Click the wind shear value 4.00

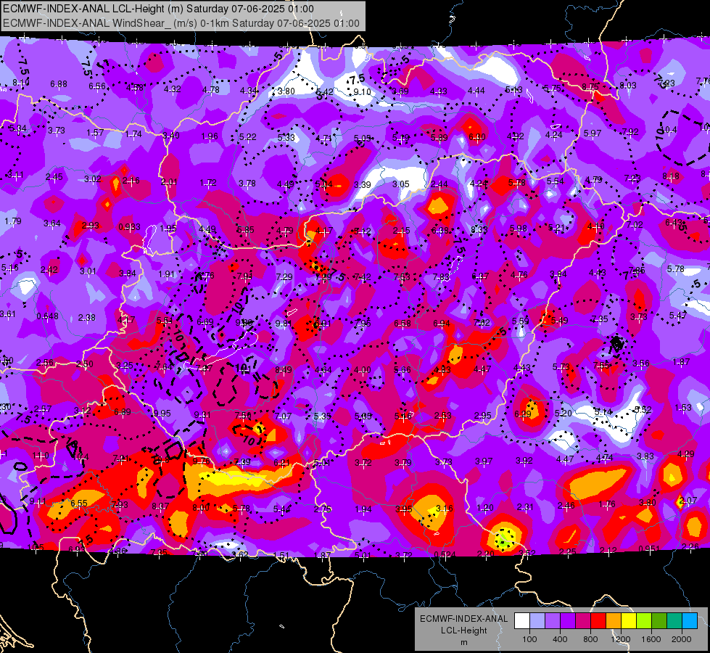[363, 370]
